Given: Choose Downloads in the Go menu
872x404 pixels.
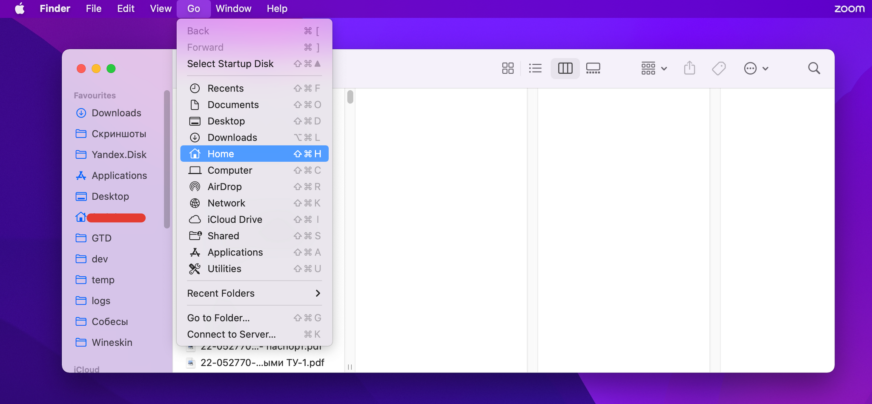Looking at the screenshot, I should coord(254,138).
